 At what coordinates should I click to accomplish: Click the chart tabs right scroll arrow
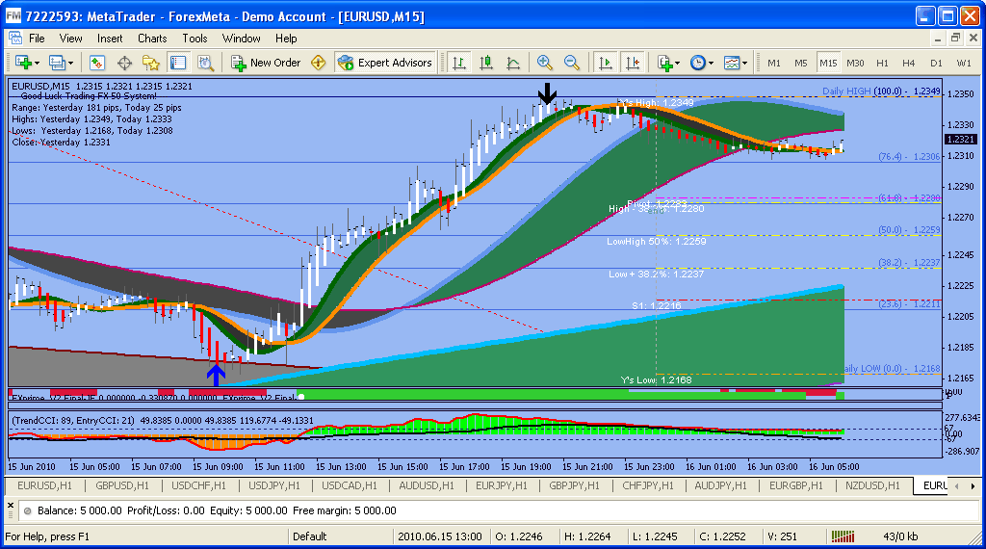coord(973,485)
